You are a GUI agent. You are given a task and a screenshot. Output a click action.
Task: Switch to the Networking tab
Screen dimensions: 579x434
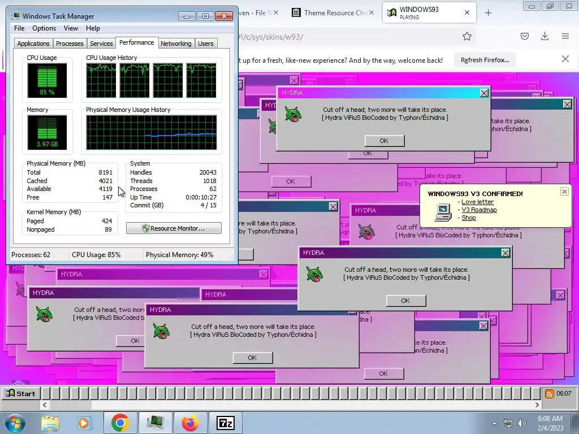pos(176,44)
